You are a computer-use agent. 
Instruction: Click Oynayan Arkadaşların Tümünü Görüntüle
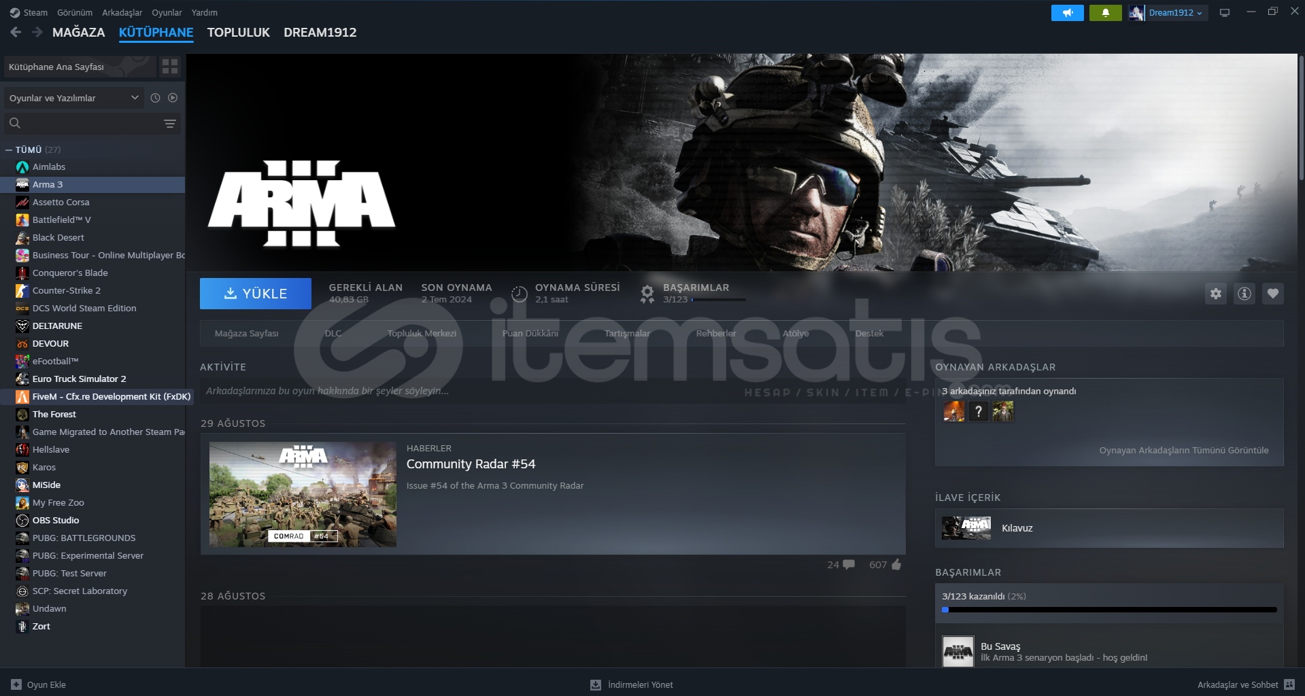coord(1184,450)
